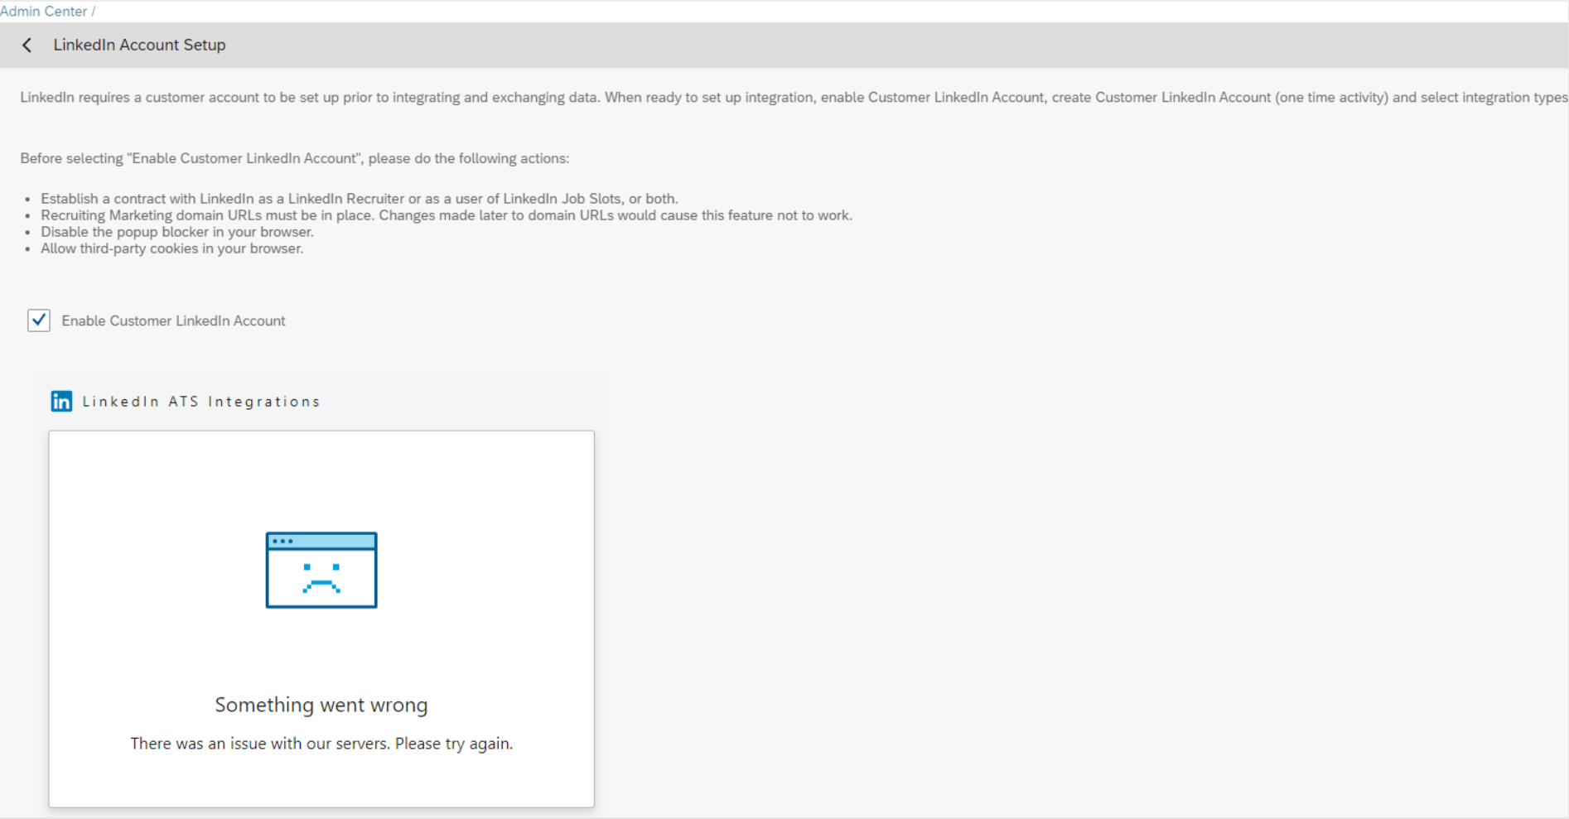Click the sad browser error illustration
Image resolution: width=1569 pixels, height=819 pixels.
(321, 570)
